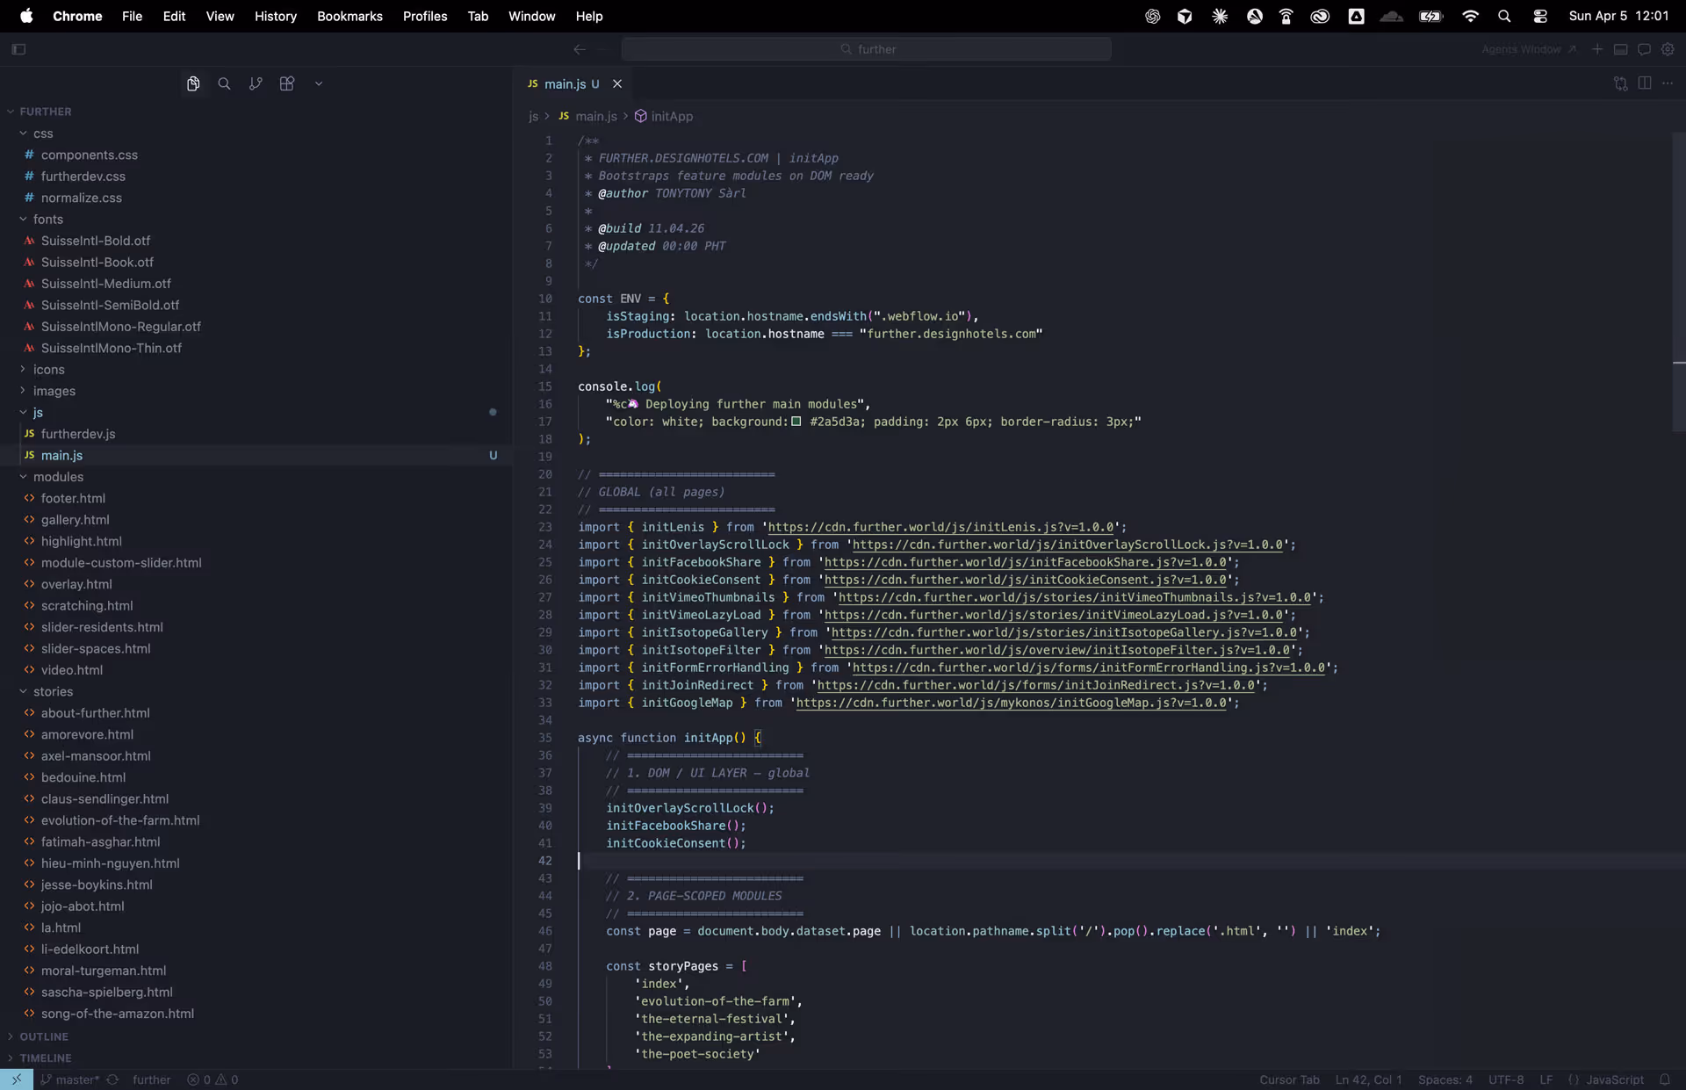Expand the OUTLINE section

click(43, 1036)
